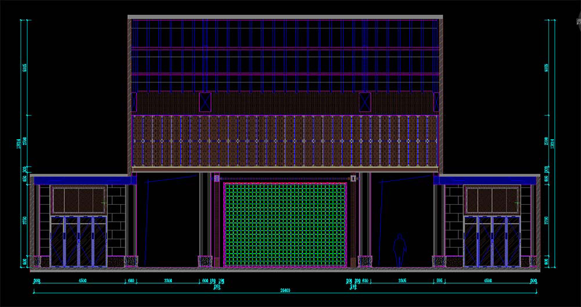Click the left wing folding glass doors
The image size is (581, 307).
[x=78, y=241]
